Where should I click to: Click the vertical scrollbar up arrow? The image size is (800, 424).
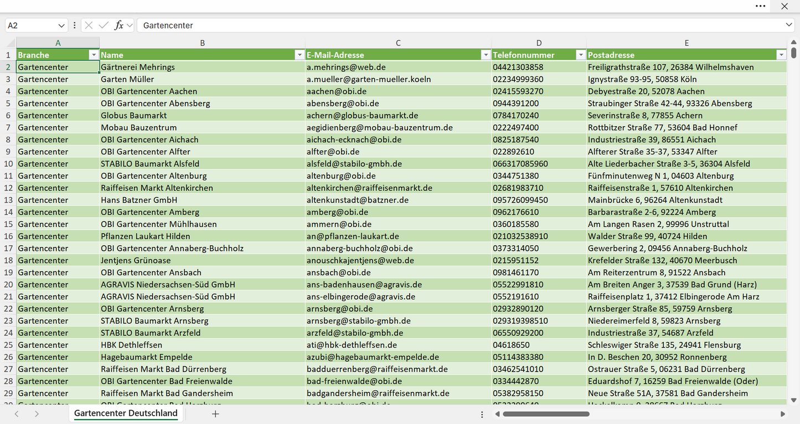coord(794,42)
